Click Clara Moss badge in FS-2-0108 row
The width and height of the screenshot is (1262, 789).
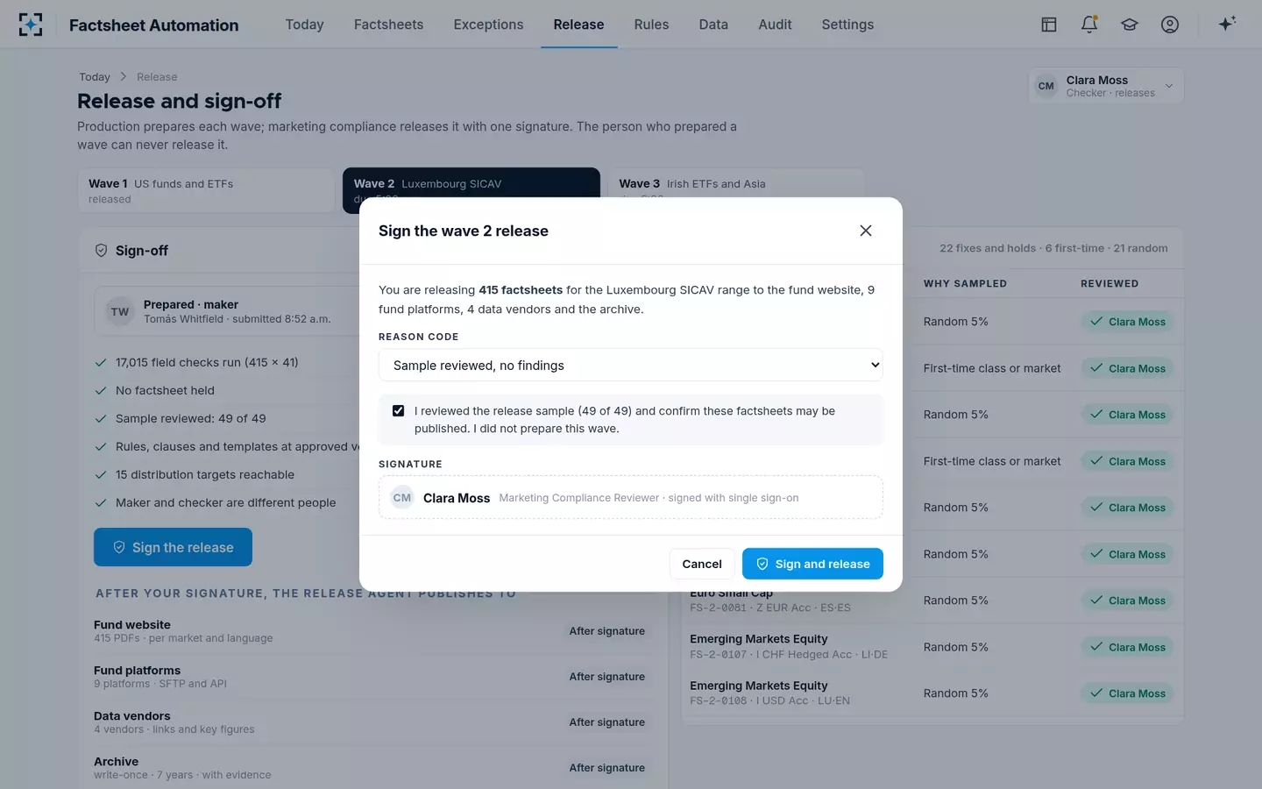click(1128, 693)
